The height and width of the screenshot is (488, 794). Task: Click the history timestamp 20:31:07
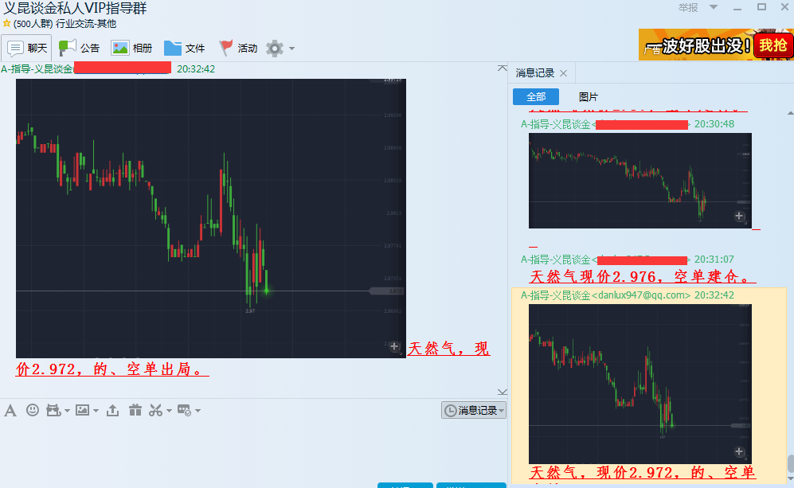click(x=714, y=260)
